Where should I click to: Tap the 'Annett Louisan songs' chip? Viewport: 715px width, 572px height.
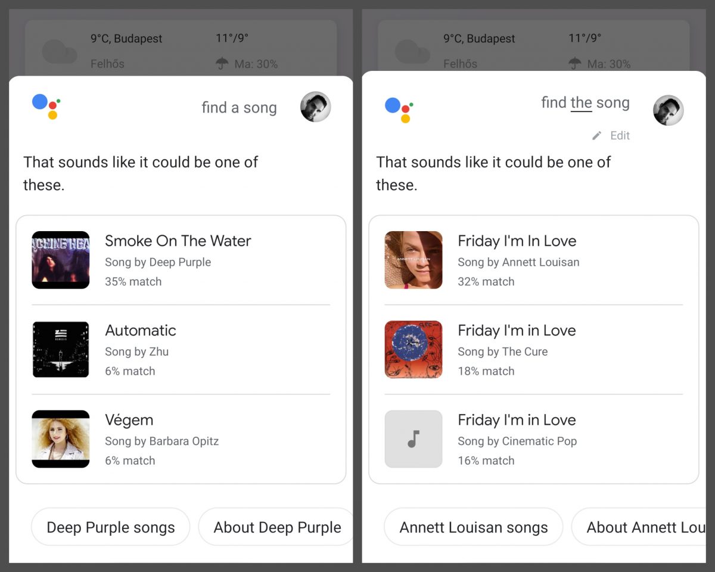click(474, 527)
